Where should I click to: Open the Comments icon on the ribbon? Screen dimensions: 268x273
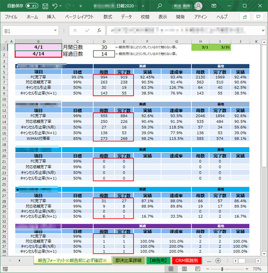[258, 17]
